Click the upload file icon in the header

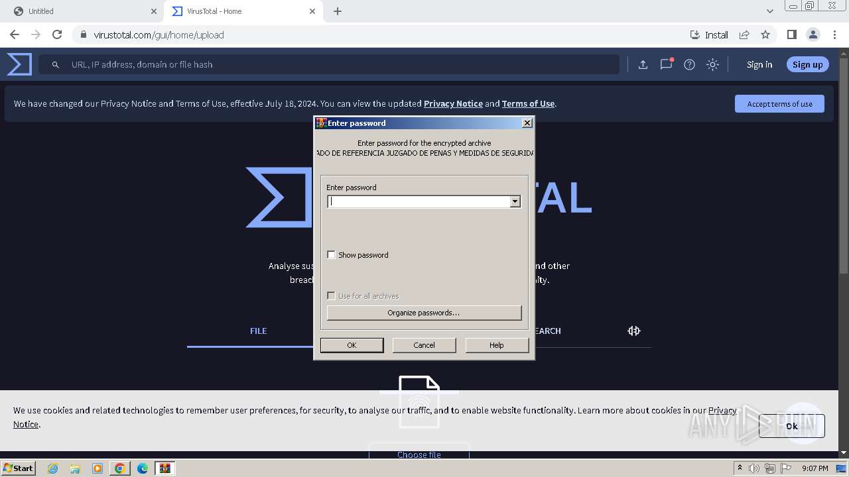point(643,64)
